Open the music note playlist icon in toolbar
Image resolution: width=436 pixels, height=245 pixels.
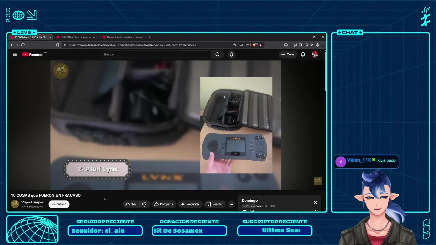coord(295,45)
